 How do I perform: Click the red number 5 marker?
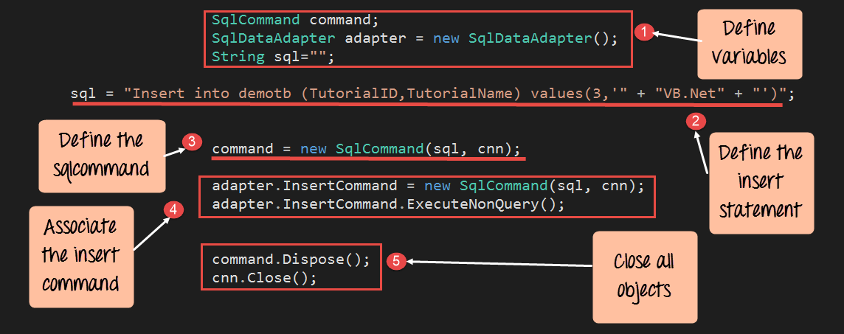[396, 260]
